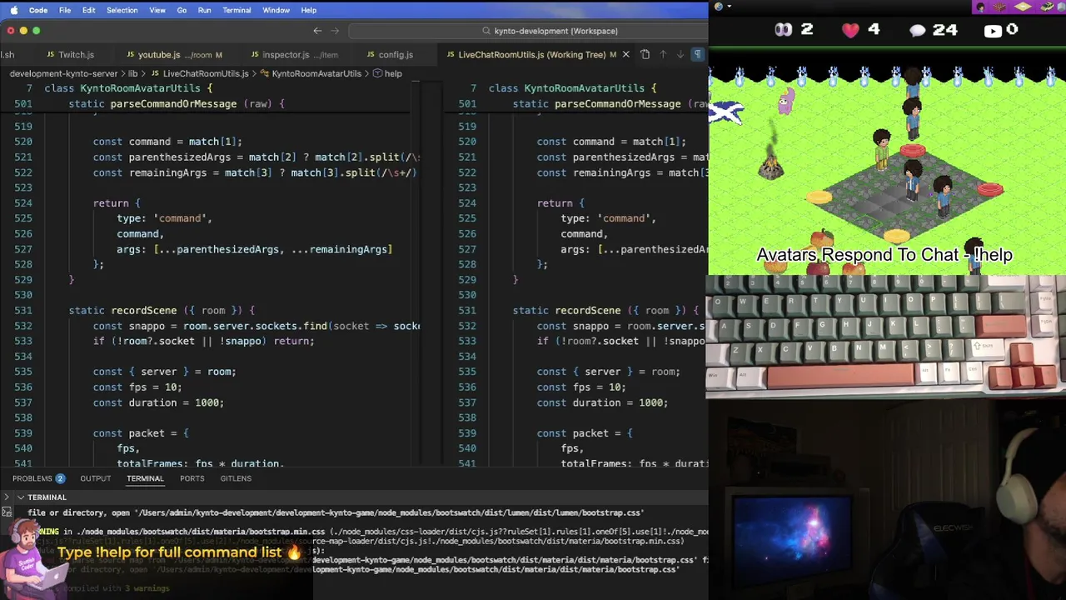The width and height of the screenshot is (1066, 600).
Task: Select the Terminal panel tab
Action: [x=145, y=478]
